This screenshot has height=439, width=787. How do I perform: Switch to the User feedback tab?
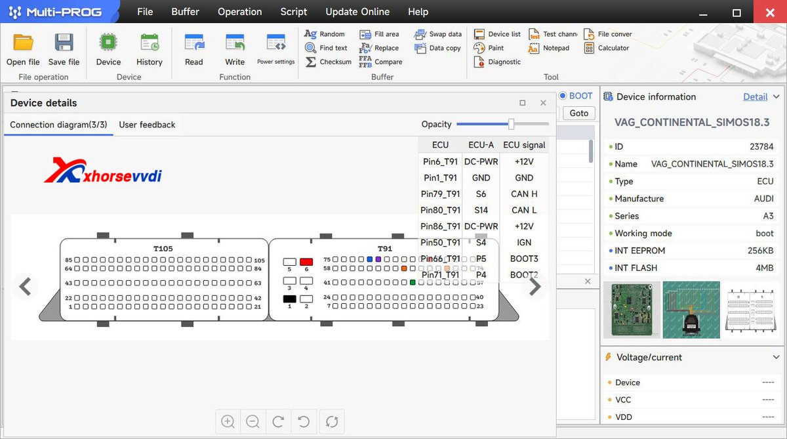tap(146, 124)
